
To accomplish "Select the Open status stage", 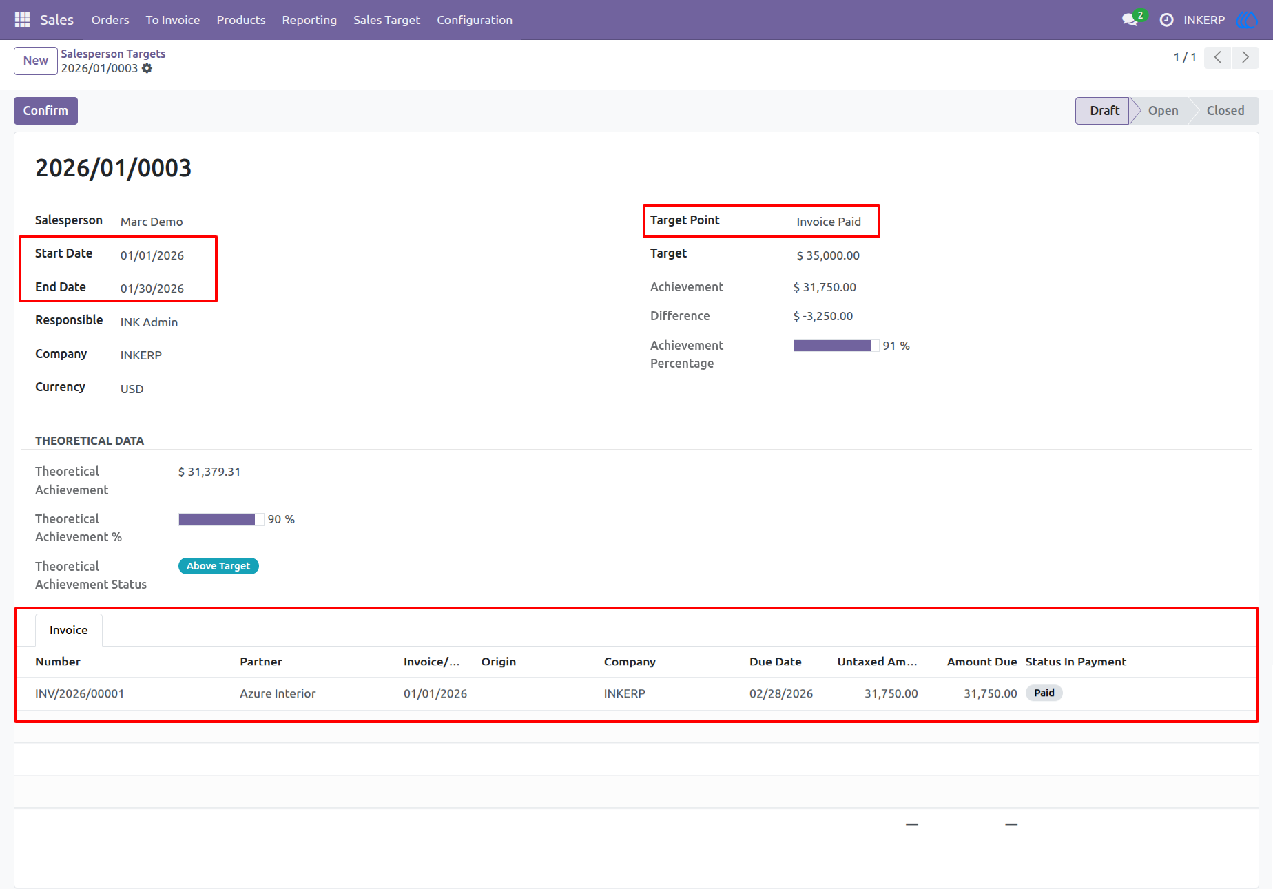I will 1163,111.
